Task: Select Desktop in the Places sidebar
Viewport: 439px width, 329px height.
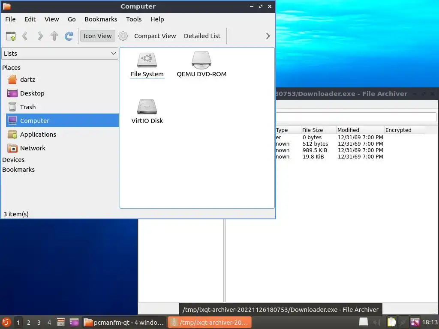Action: [62, 93]
